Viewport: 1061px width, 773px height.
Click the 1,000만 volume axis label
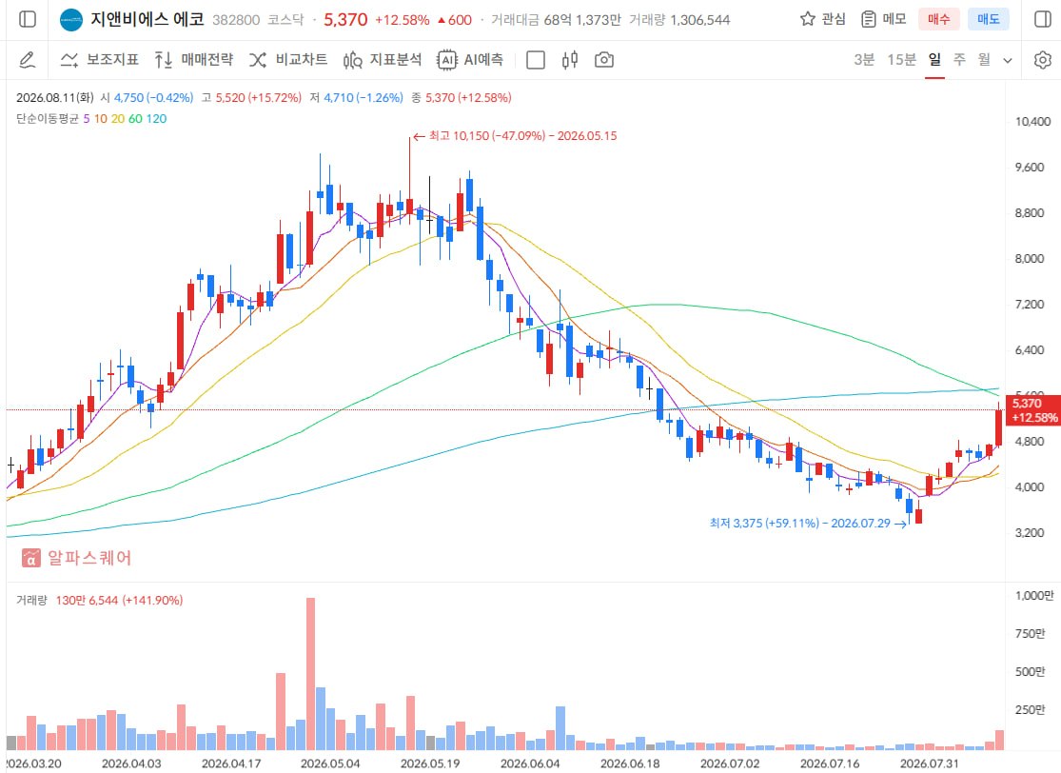[1034, 596]
